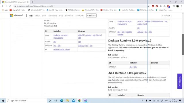The height and width of the screenshot is (103, 184).
Task: Open Visual Studio from the taskbar
Action: coord(85,100)
